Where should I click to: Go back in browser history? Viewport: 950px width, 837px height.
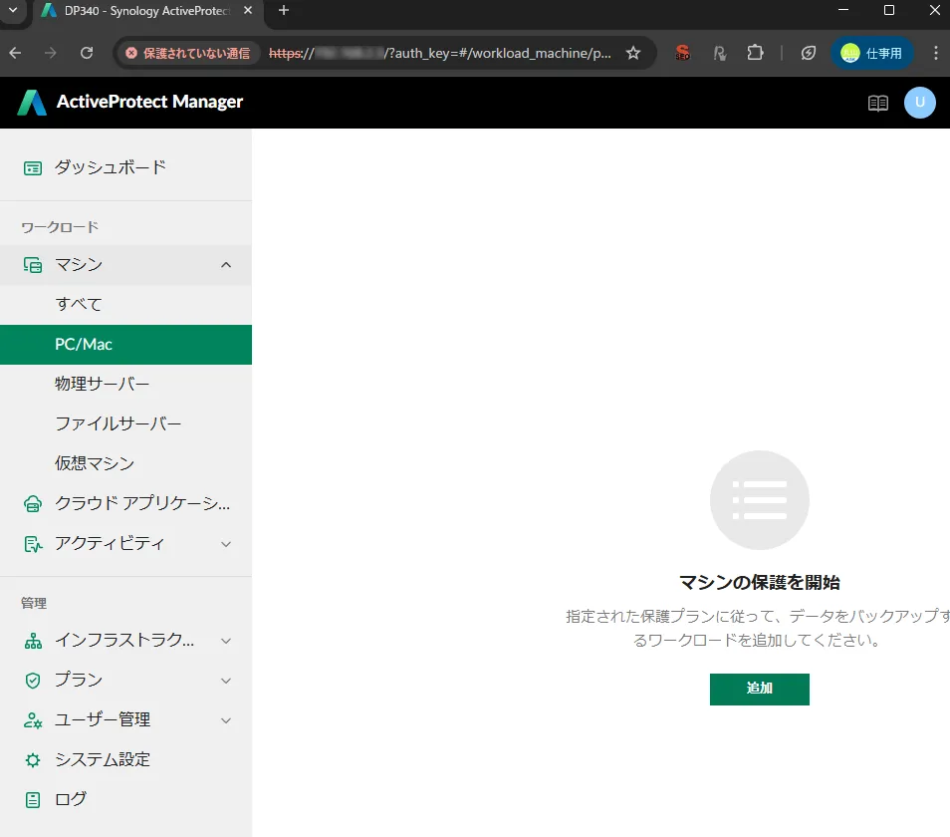[x=15, y=54]
